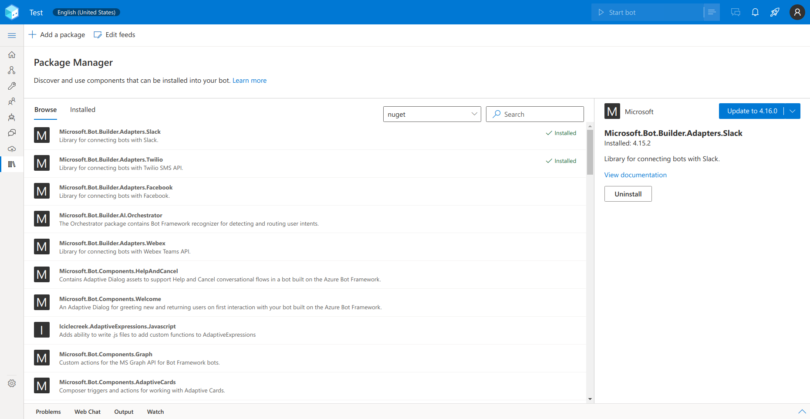Click the English (United States) locale badge
The image size is (810, 419).
(86, 12)
